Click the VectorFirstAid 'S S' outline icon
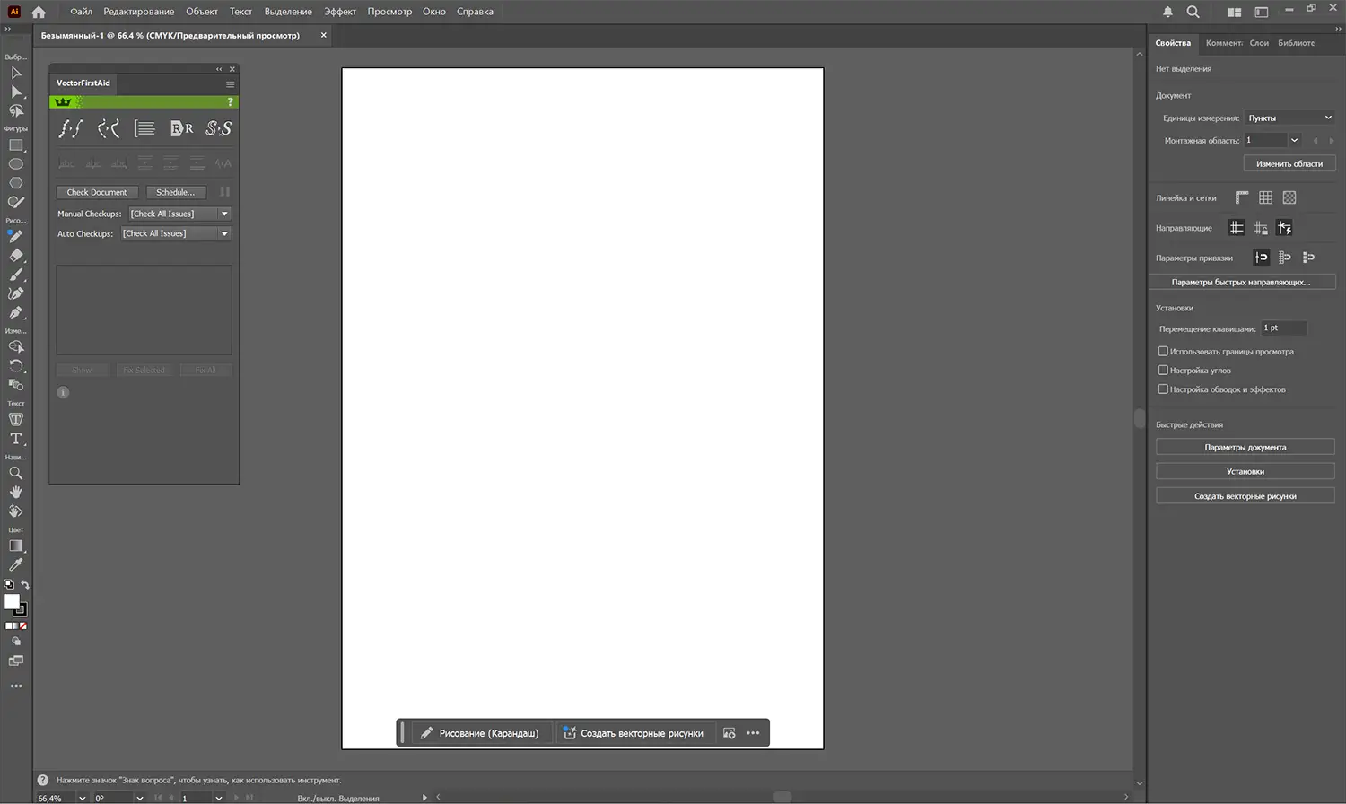The height and width of the screenshot is (804, 1346). tap(219, 128)
